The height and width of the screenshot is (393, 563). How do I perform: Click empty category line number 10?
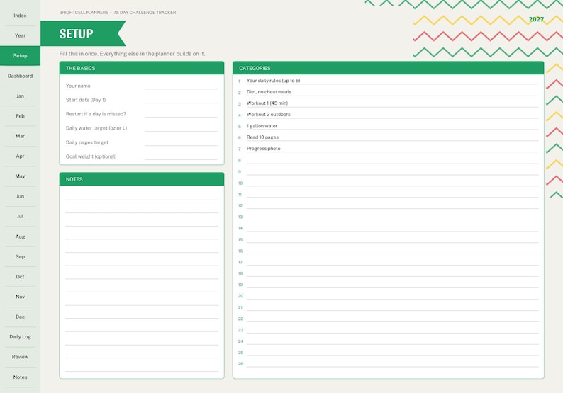click(x=388, y=183)
